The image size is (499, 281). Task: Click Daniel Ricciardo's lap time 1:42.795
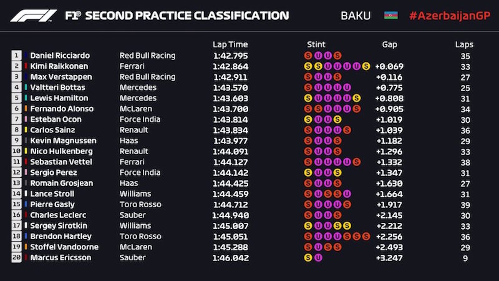[230, 56]
